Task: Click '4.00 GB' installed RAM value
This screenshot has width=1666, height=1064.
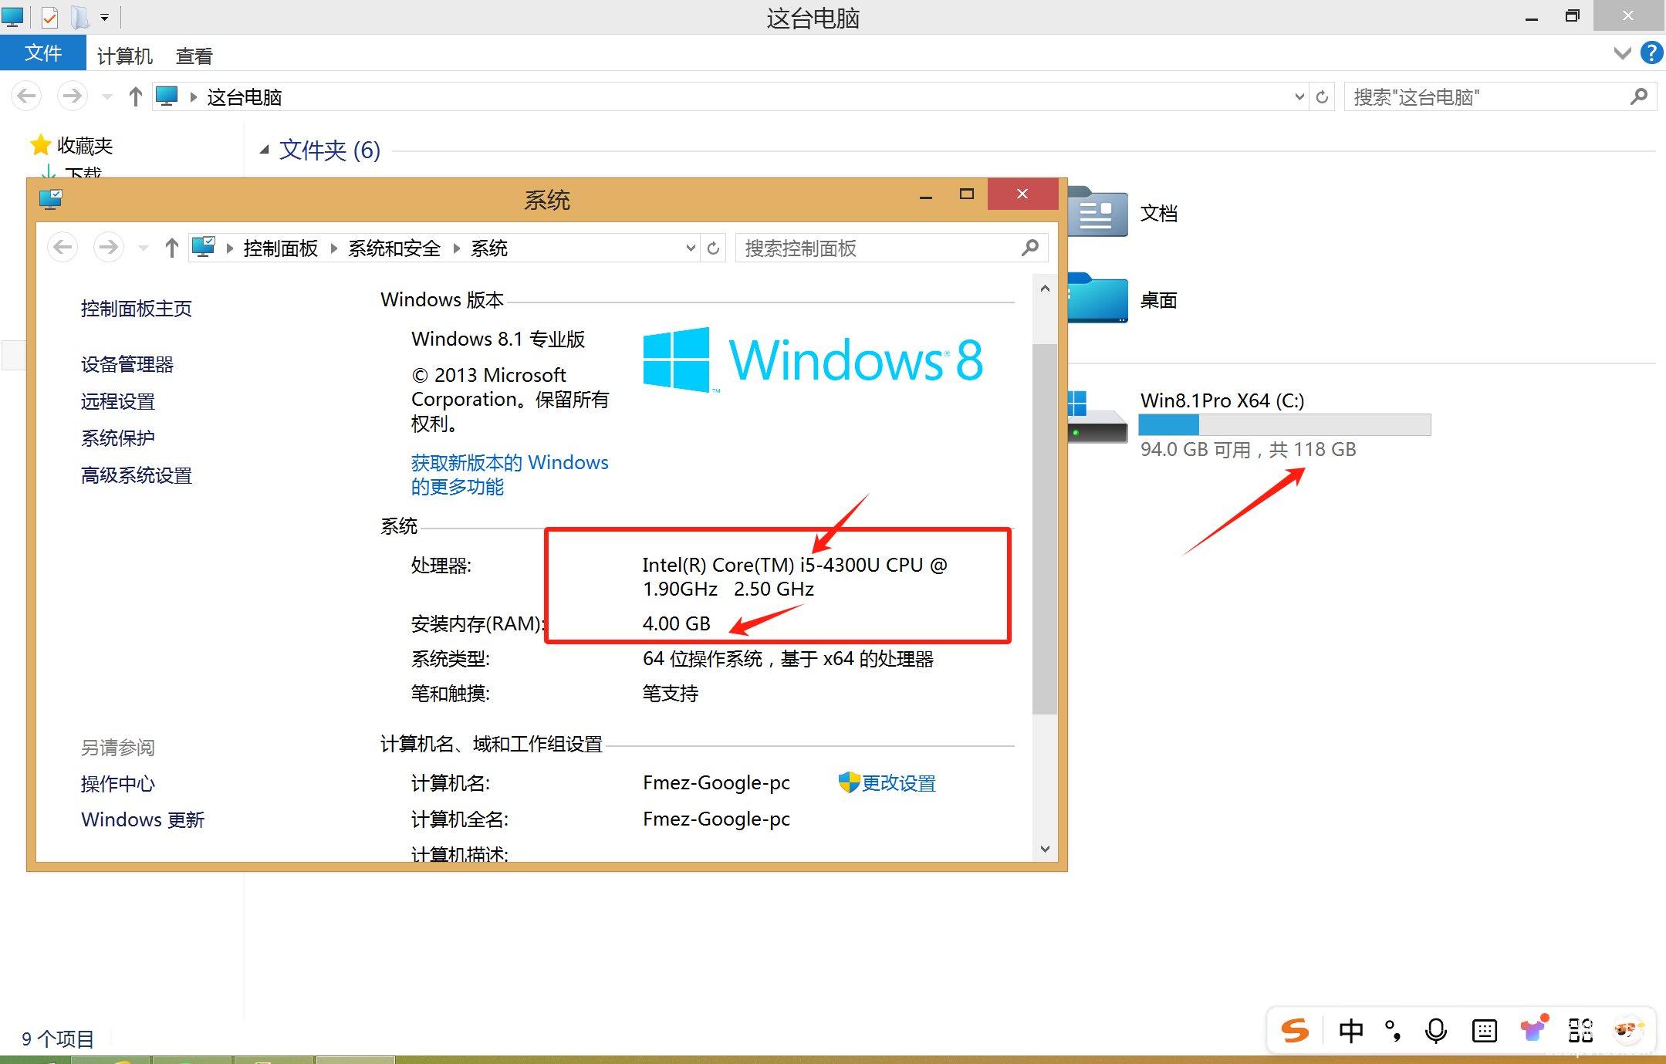Action: coord(676,623)
